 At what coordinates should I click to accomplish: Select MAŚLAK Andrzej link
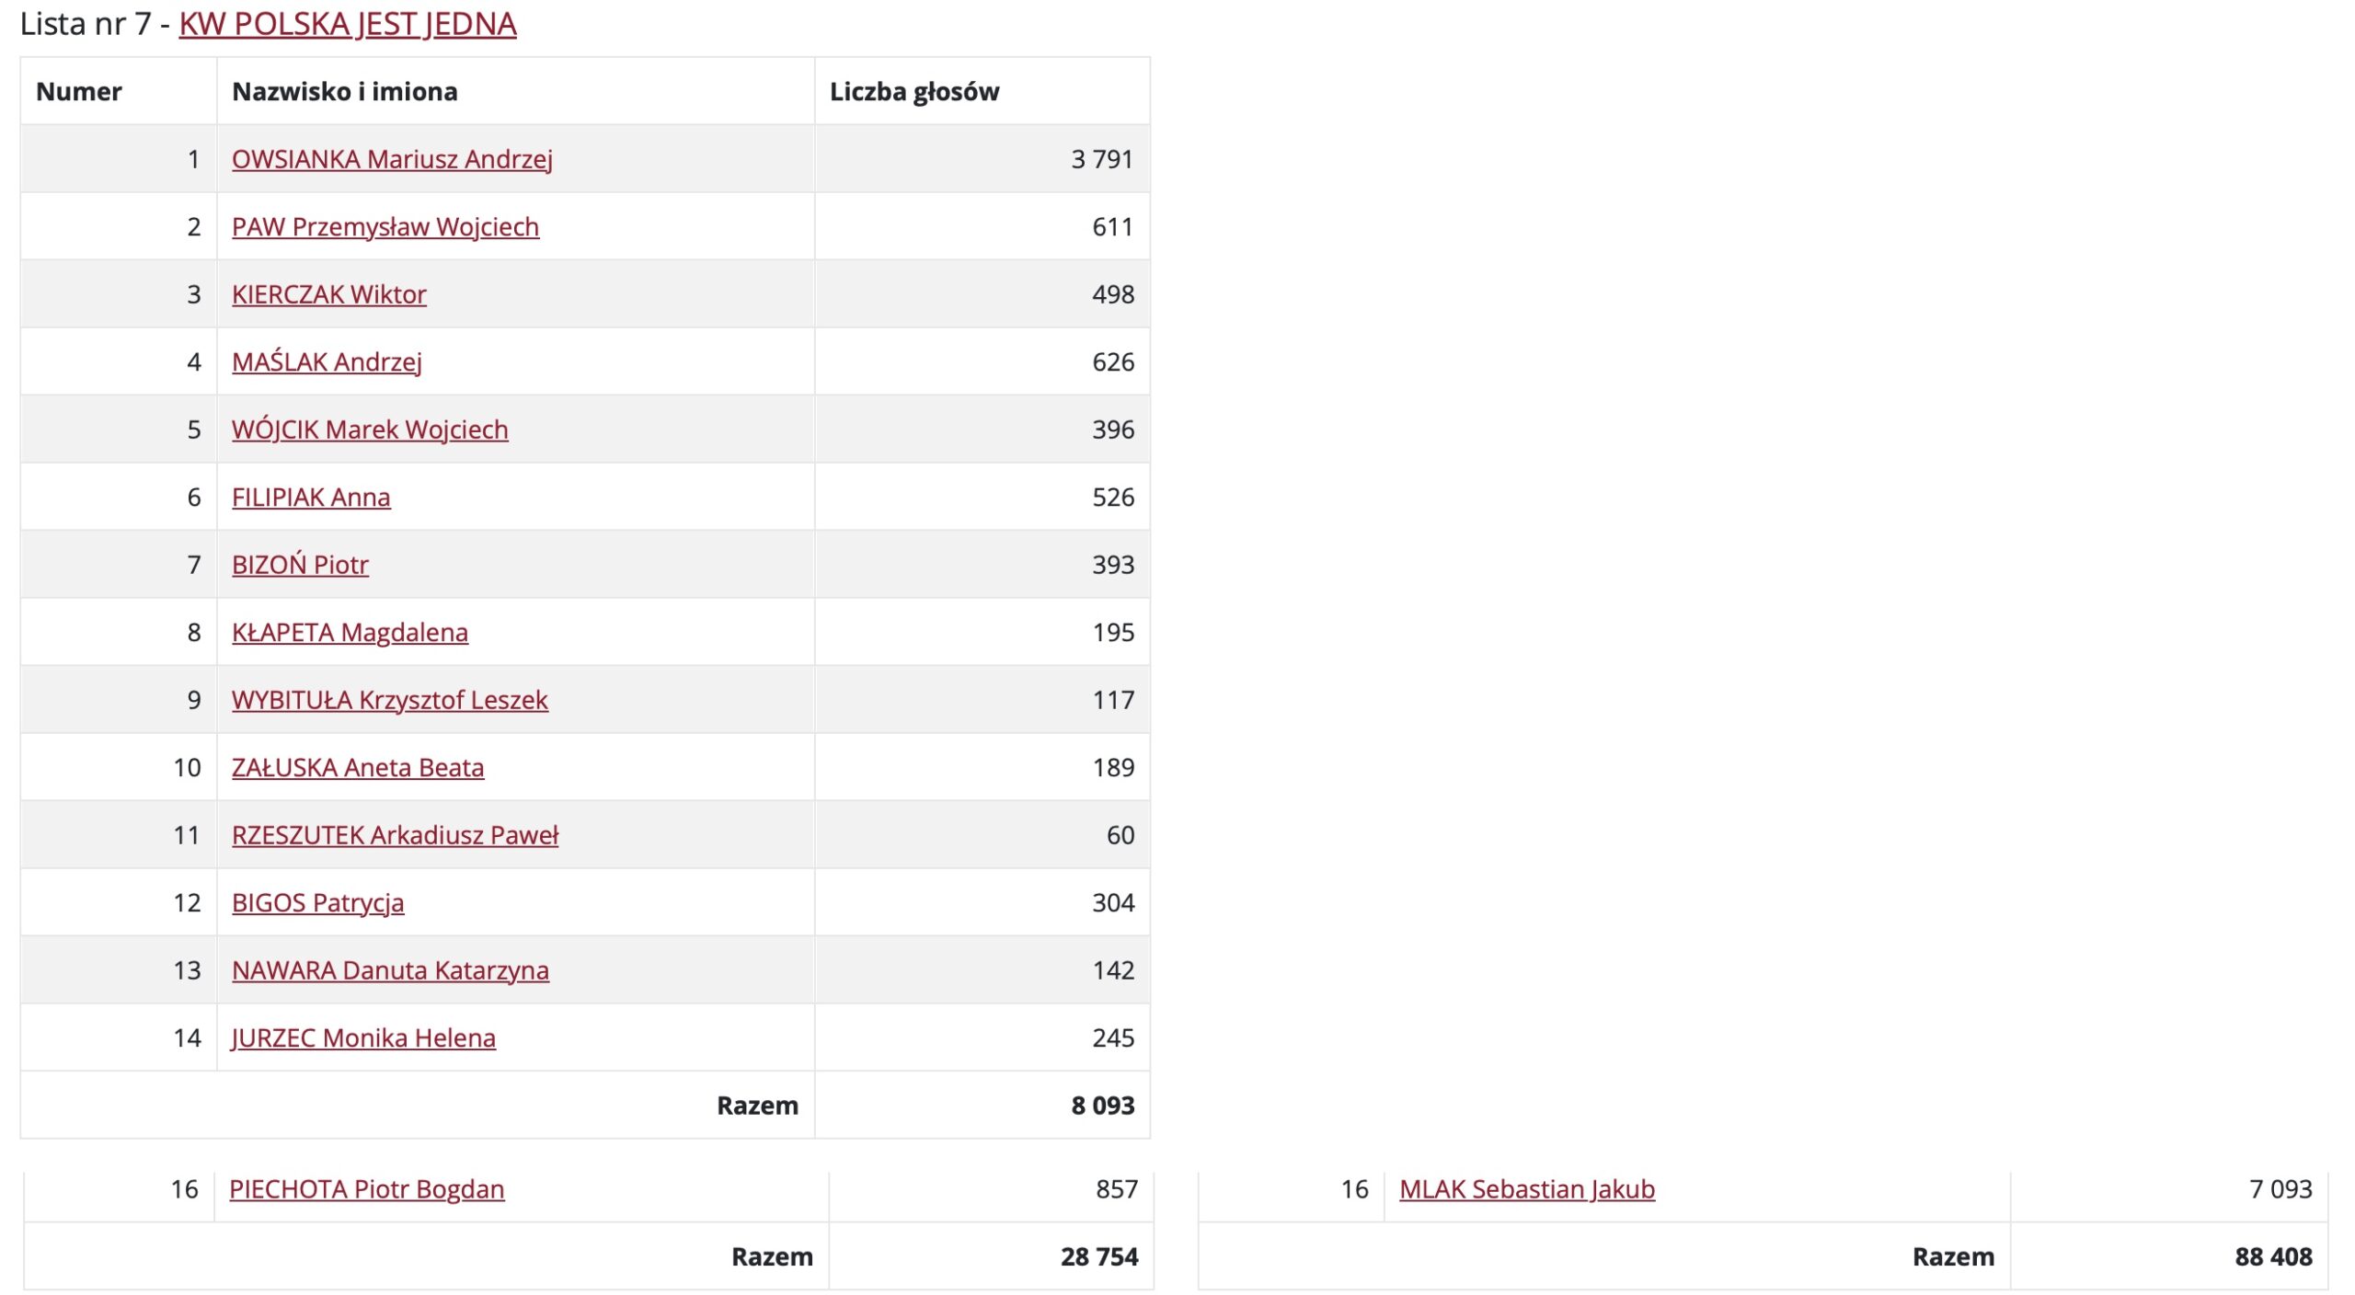pyautogui.click(x=327, y=361)
